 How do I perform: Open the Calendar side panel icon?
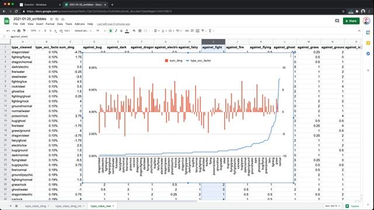click(x=368, y=33)
